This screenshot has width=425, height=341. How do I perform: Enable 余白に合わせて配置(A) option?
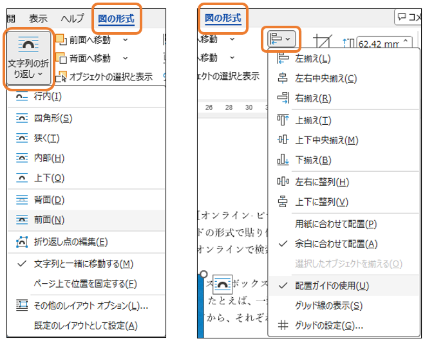(x=336, y=243)
